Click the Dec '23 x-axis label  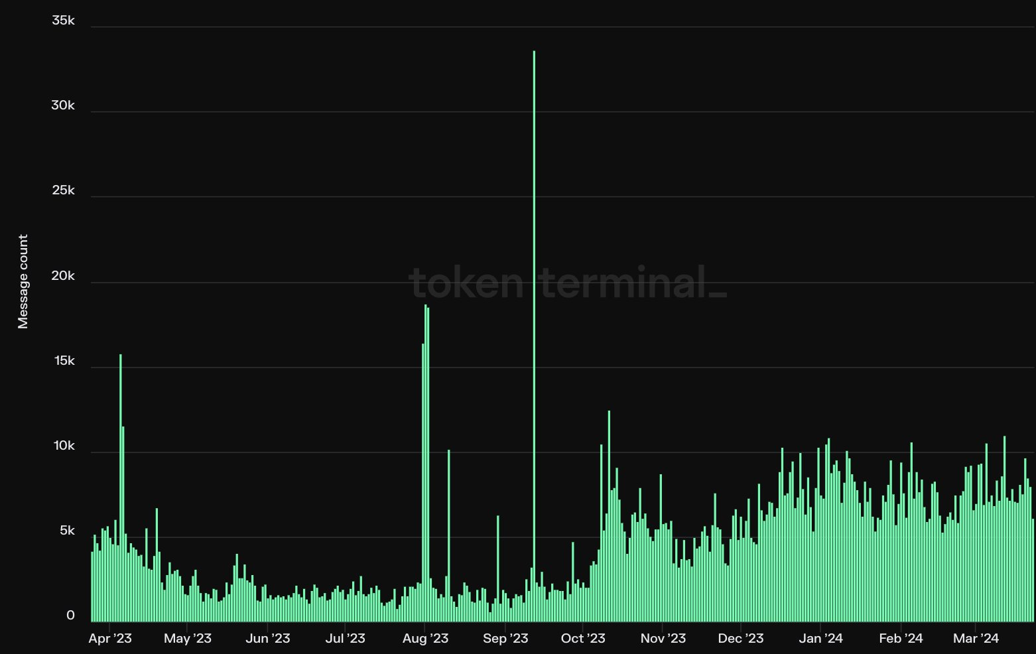pyautogui.click(x=741, y=638)
